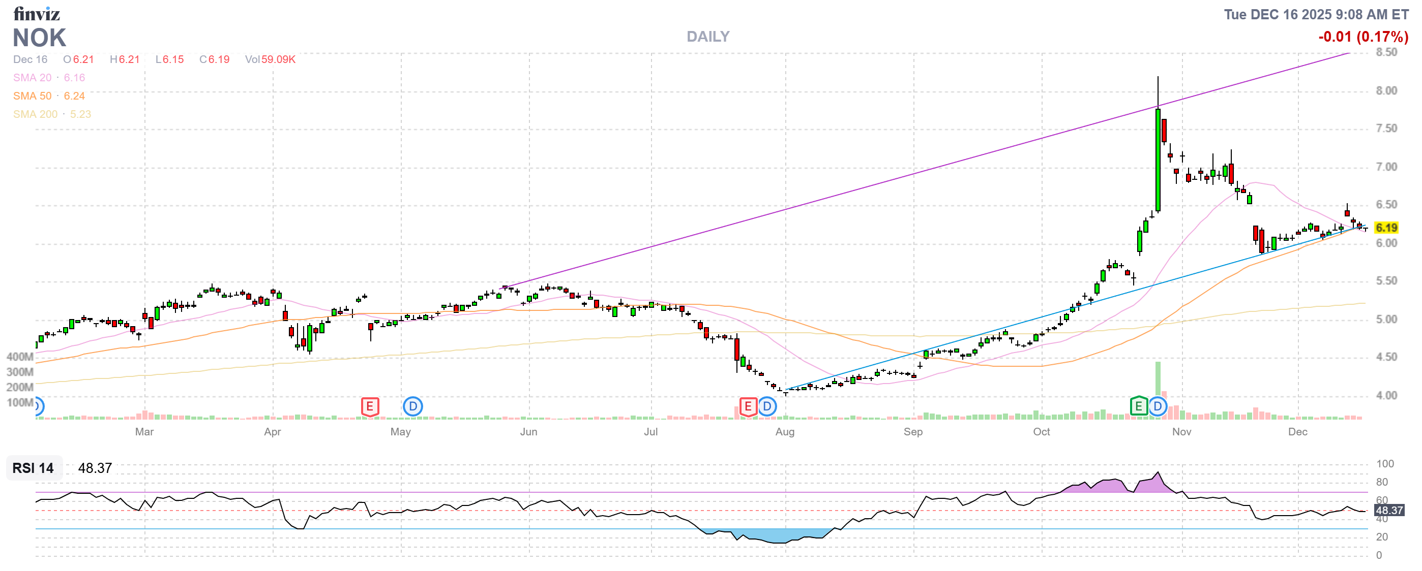Screen dimensions: 1422x571
Task: Select the D dividend marker before August
Action: pyautogui.click(x=767, y=406)
